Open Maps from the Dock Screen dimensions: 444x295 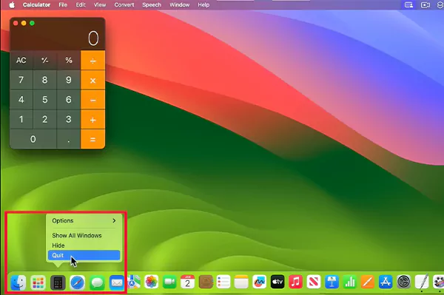pos(134,282)
